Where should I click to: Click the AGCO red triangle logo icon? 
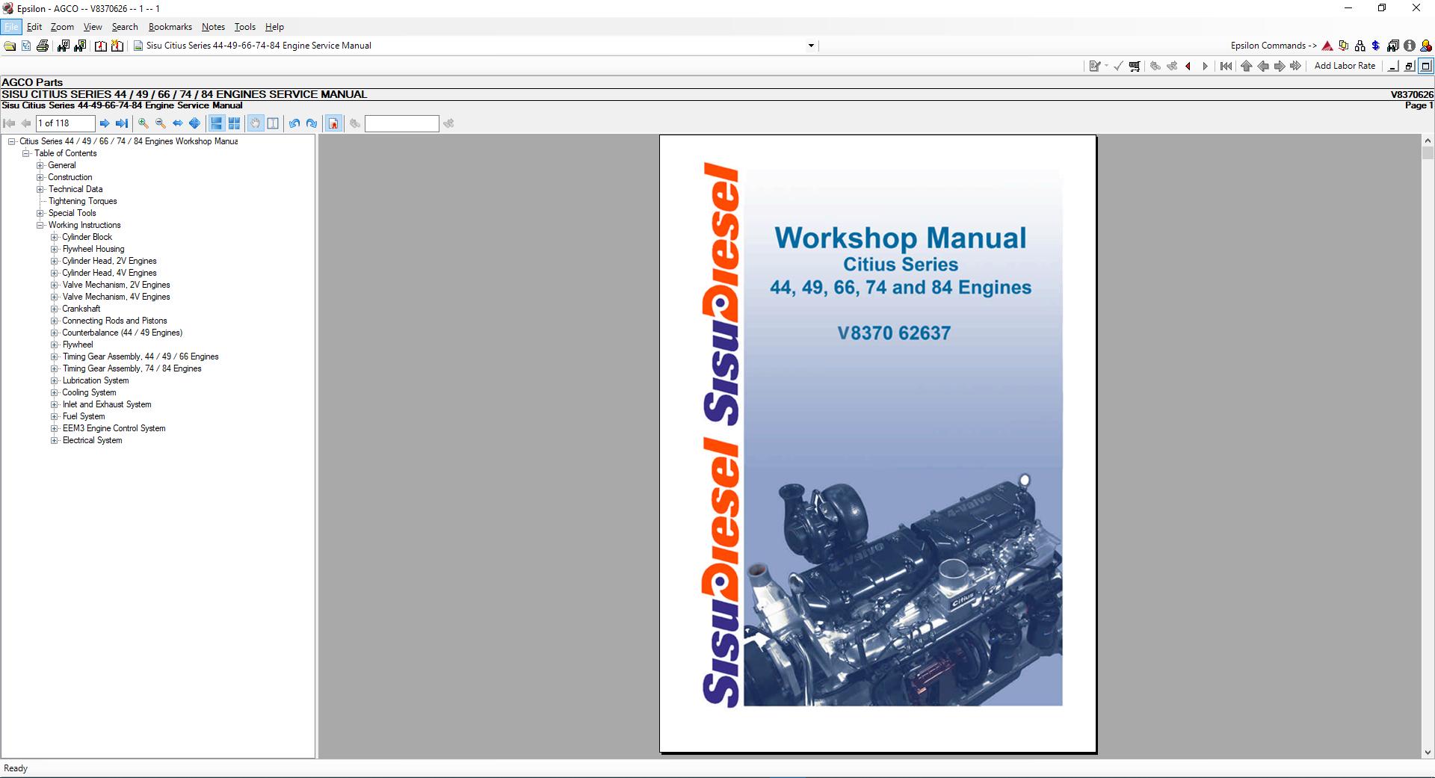click(1327, 46)
